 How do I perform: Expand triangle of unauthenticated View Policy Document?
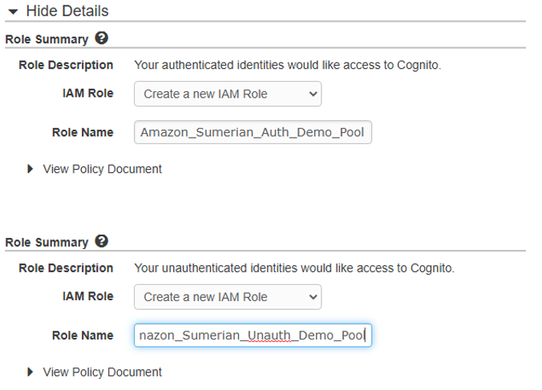[31, 372]
